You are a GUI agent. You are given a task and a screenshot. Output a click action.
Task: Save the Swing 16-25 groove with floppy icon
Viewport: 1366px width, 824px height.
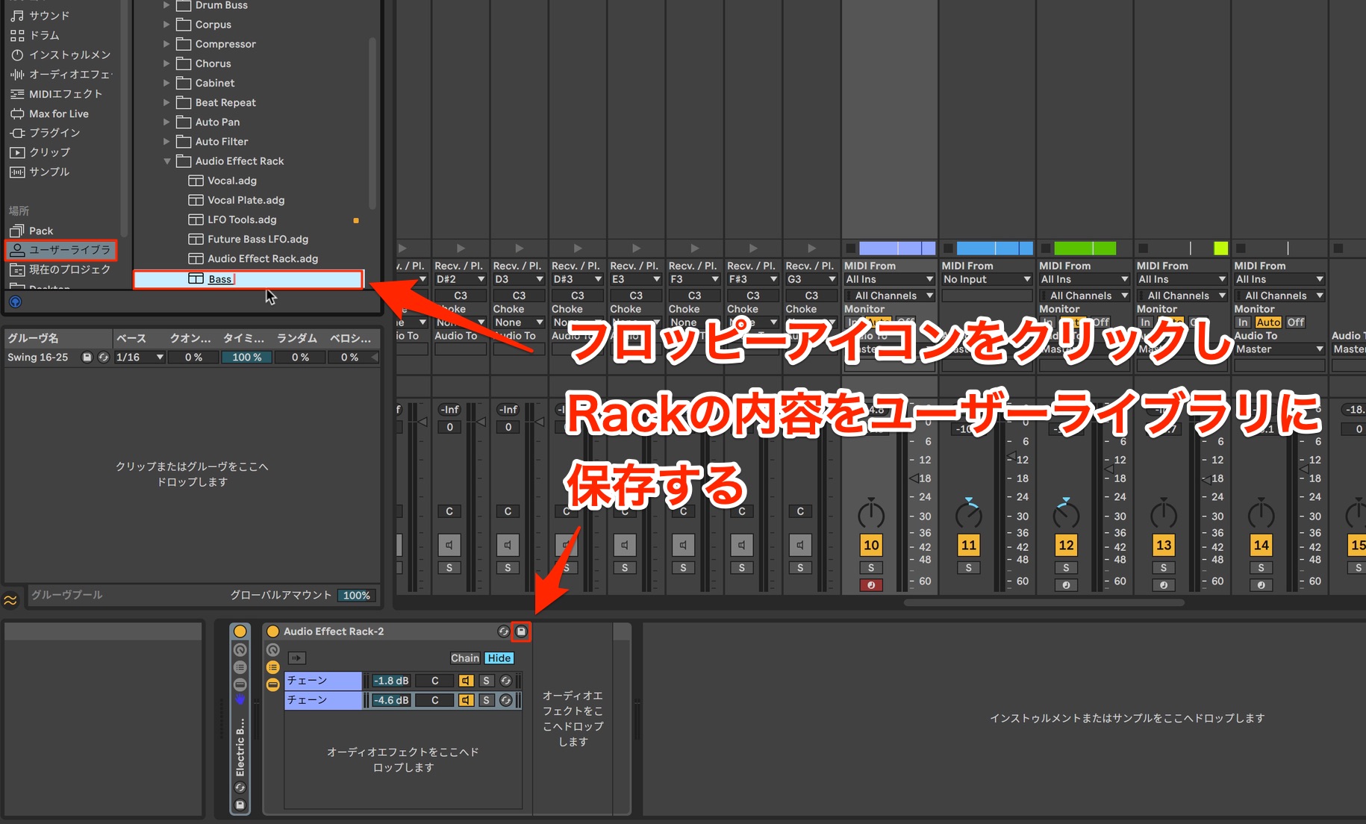87,358
